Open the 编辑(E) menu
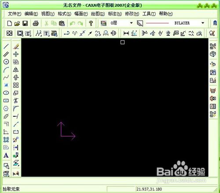Viewport: 220px width, 193px height. click(x=31, y=14)
